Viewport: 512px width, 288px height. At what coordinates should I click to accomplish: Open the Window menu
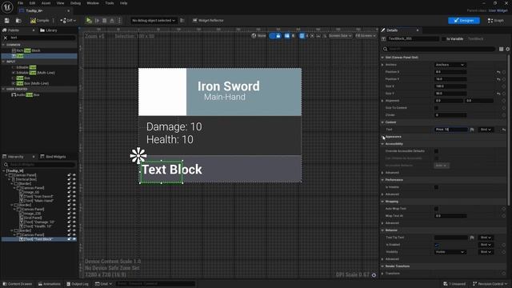(93, 3)
